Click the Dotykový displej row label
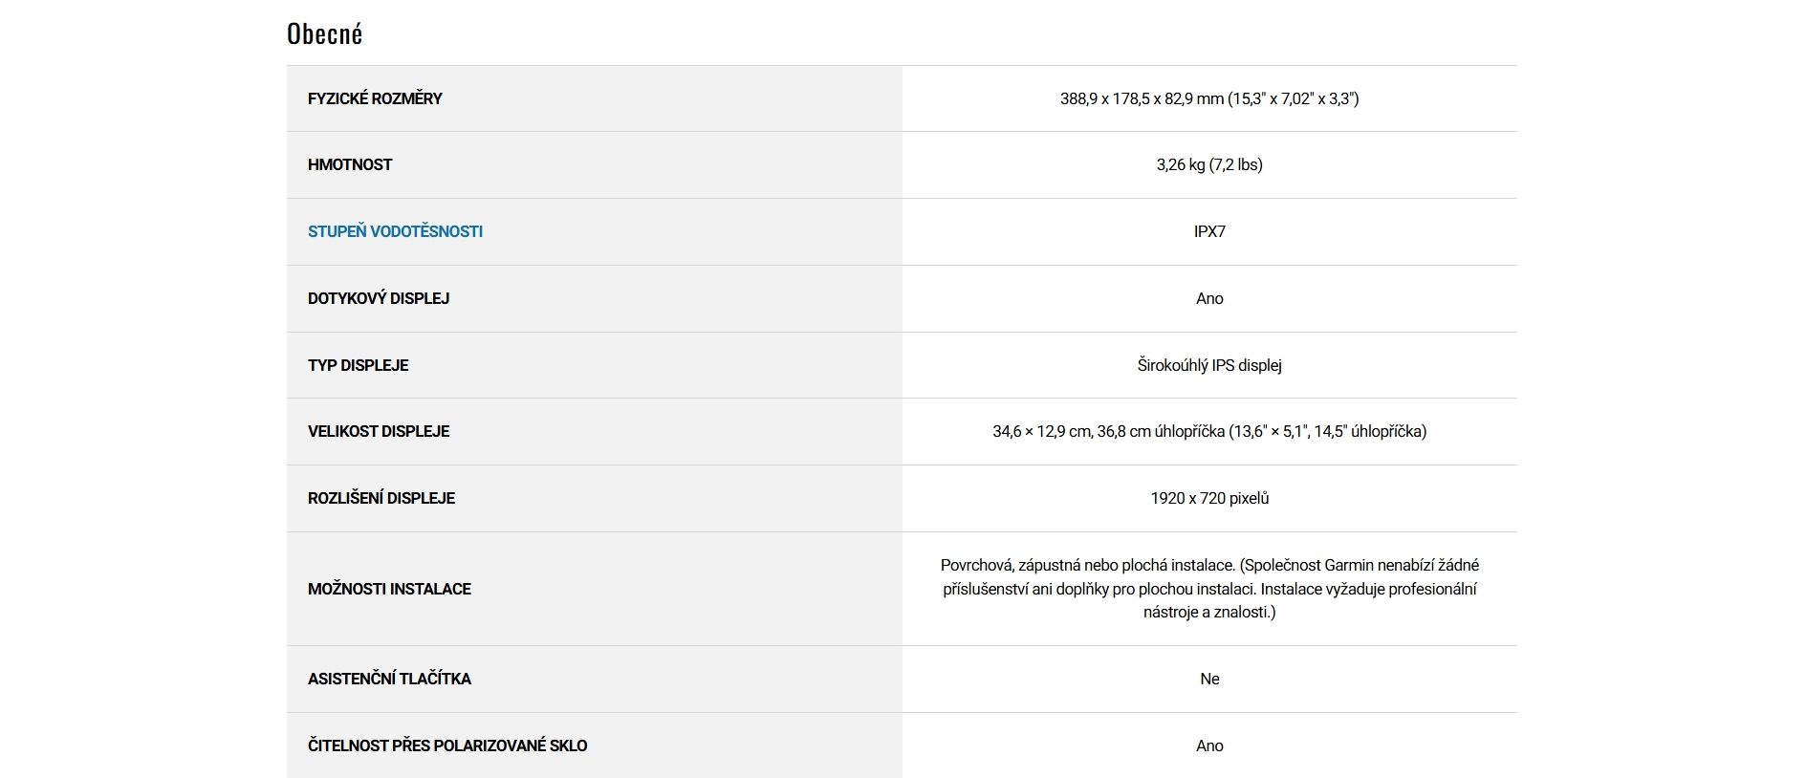 coord(379,298)
